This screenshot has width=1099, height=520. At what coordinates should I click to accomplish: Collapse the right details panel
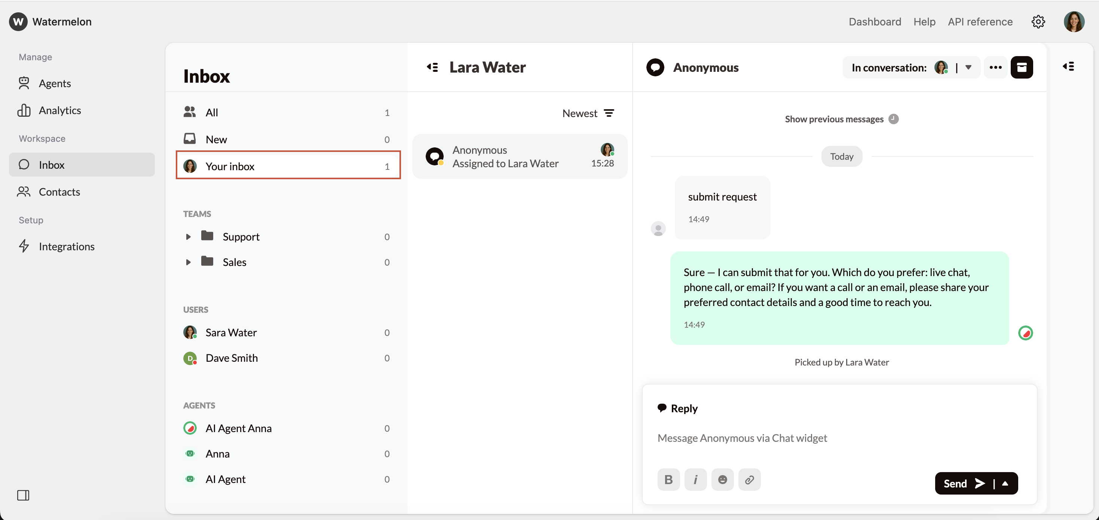click(x=1069, y=67)
